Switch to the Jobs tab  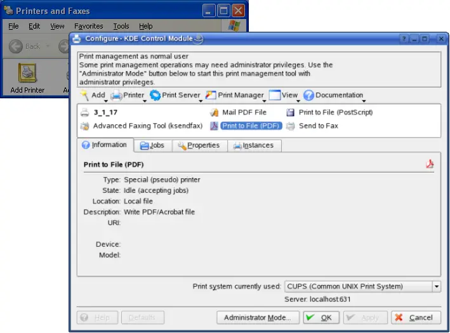click(152, 145)
